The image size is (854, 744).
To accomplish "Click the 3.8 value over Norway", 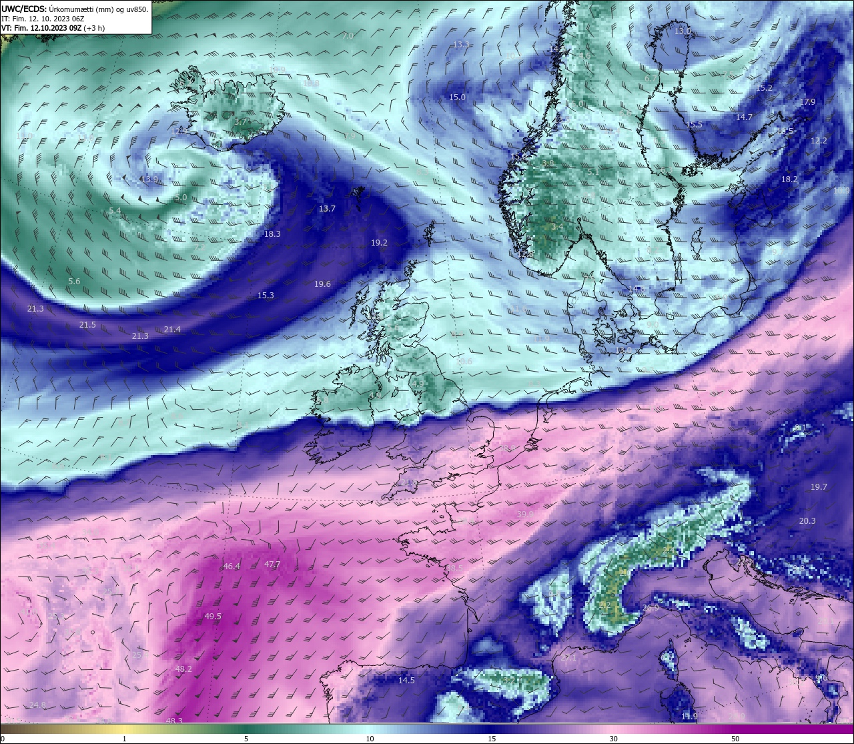I will pyautogui.click(x=548, y=163).
